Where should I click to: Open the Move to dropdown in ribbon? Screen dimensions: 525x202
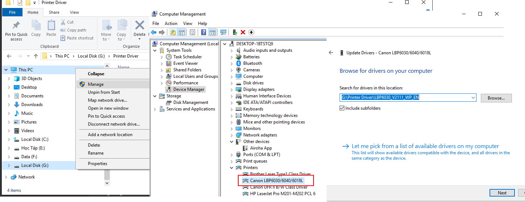click(x=106, y=30)
